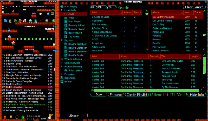Click the blue monster preamp slider

[x=9, y=36]
